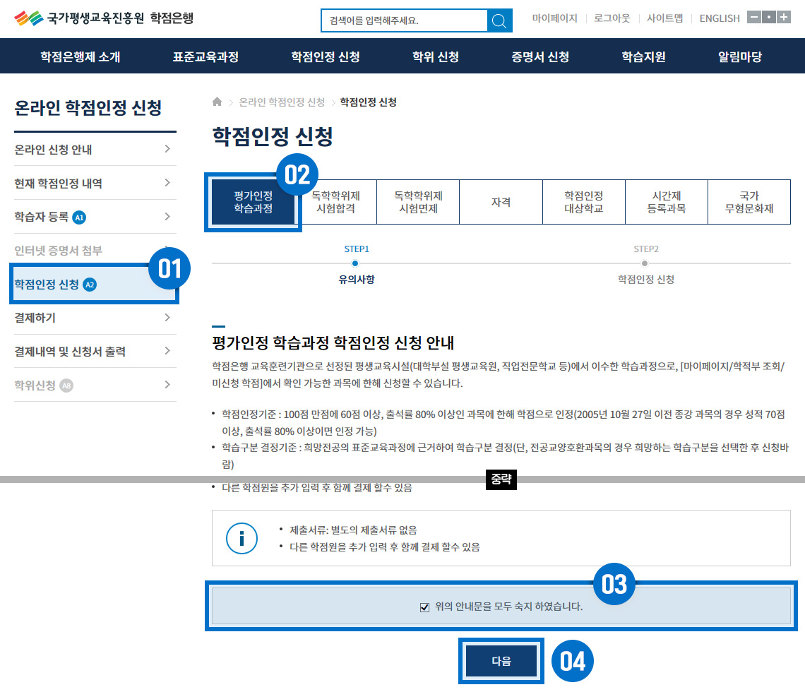
Task: Expand 결제내역 및 신청서 출력 chevron
Action: point(167,351)
